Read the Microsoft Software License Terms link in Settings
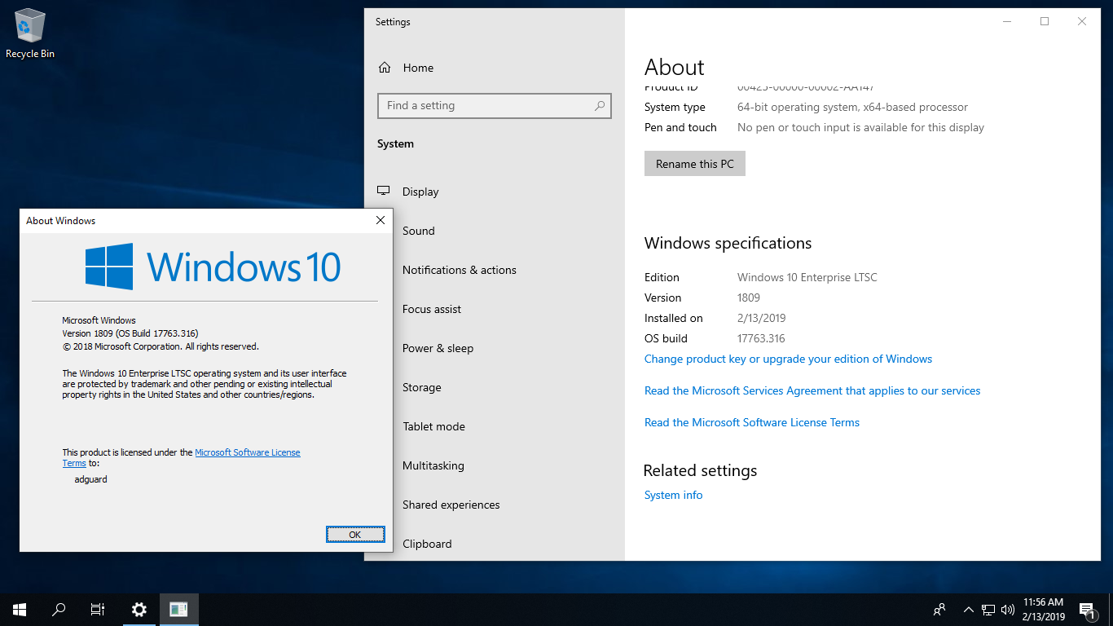 pos(752,422)
